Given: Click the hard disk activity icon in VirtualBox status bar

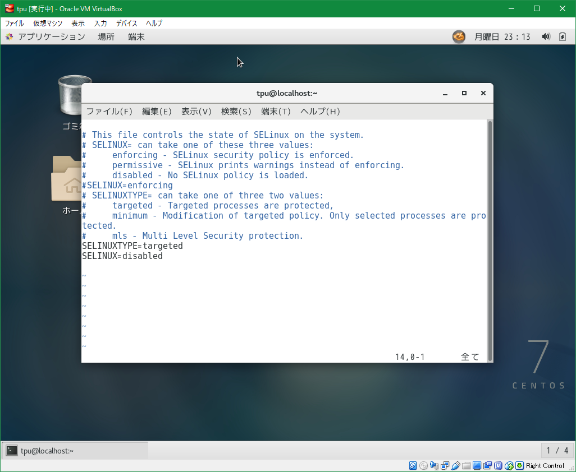Looking at the screenshot, I should click(x=413, y=466).
